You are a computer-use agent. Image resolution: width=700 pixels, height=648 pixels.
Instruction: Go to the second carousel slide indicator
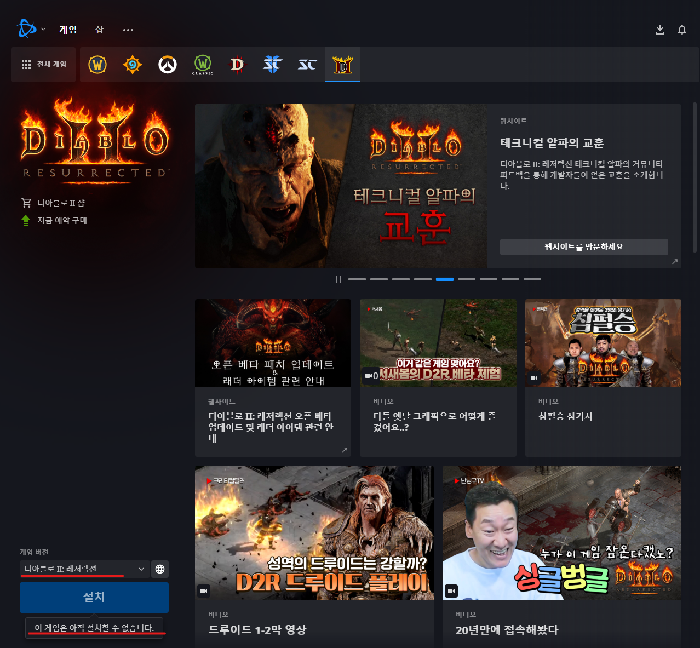[379, 279]
